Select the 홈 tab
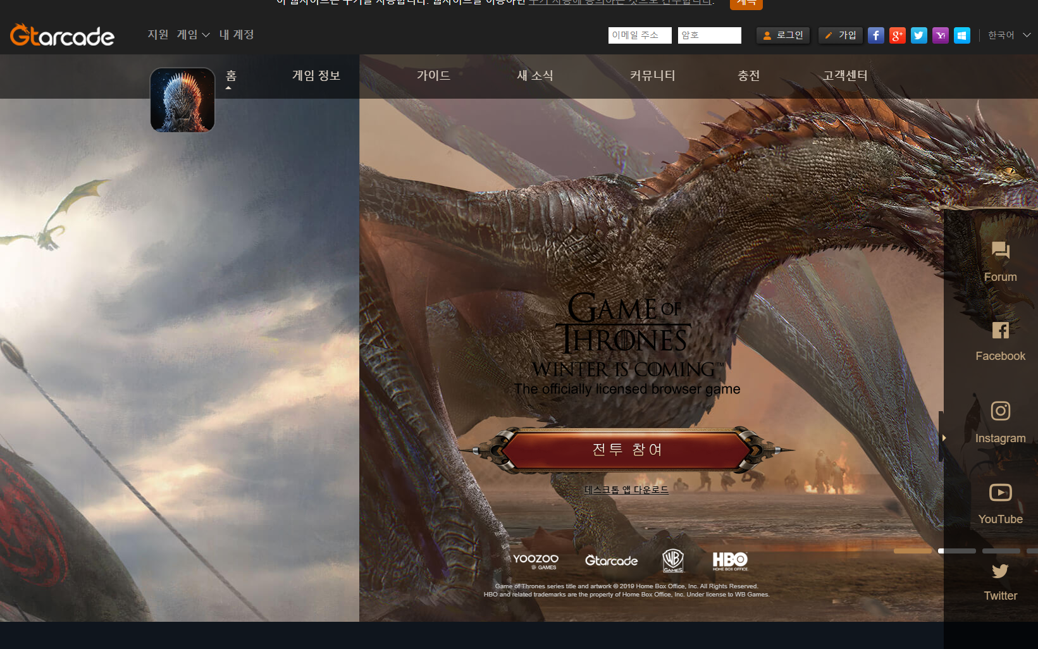Image resolution: width=1038 pixels, height=649 pixels. (x=231, y=76)
